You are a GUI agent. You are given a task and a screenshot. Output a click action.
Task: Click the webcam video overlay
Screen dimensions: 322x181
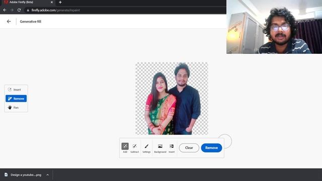coord(274,27)
